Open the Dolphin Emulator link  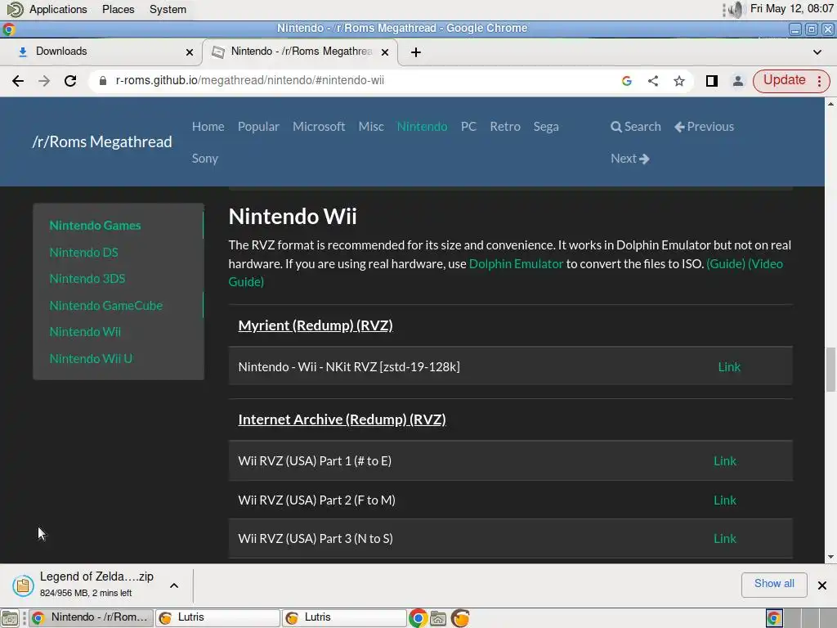pos(516,264)
